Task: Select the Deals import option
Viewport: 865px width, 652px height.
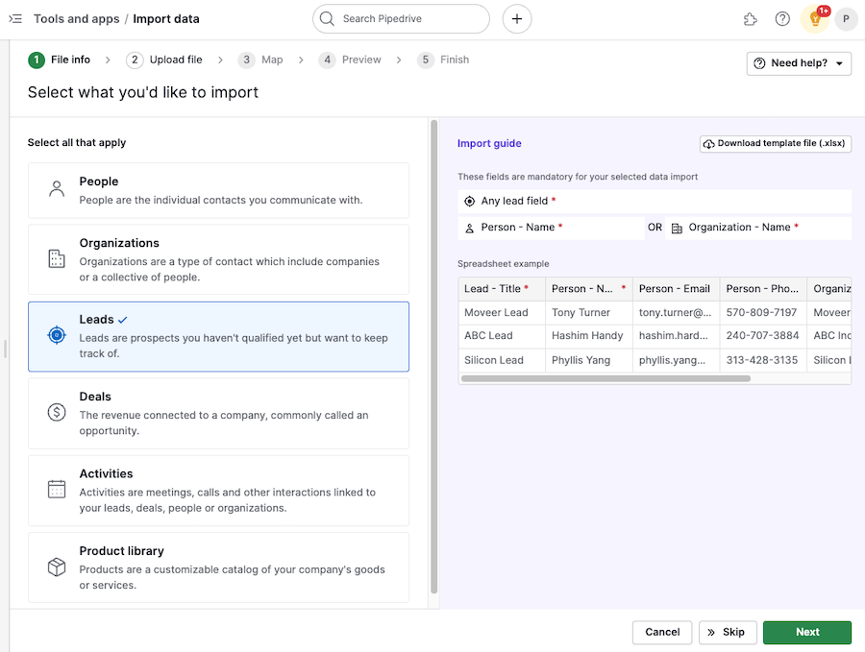Action: [x=218, y=414]
